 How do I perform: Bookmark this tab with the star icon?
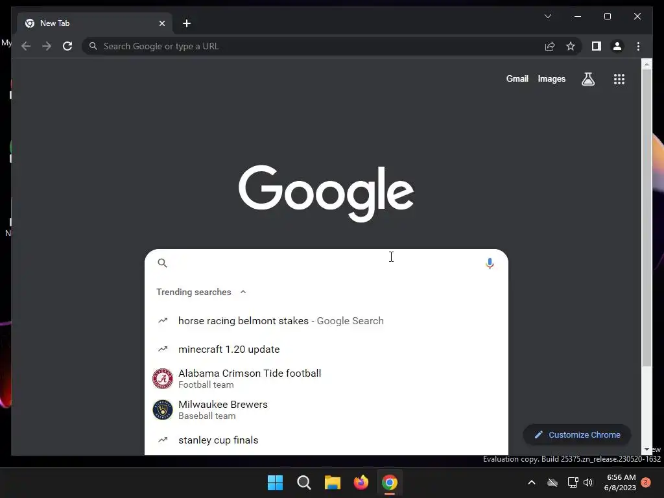coord(571,46)
